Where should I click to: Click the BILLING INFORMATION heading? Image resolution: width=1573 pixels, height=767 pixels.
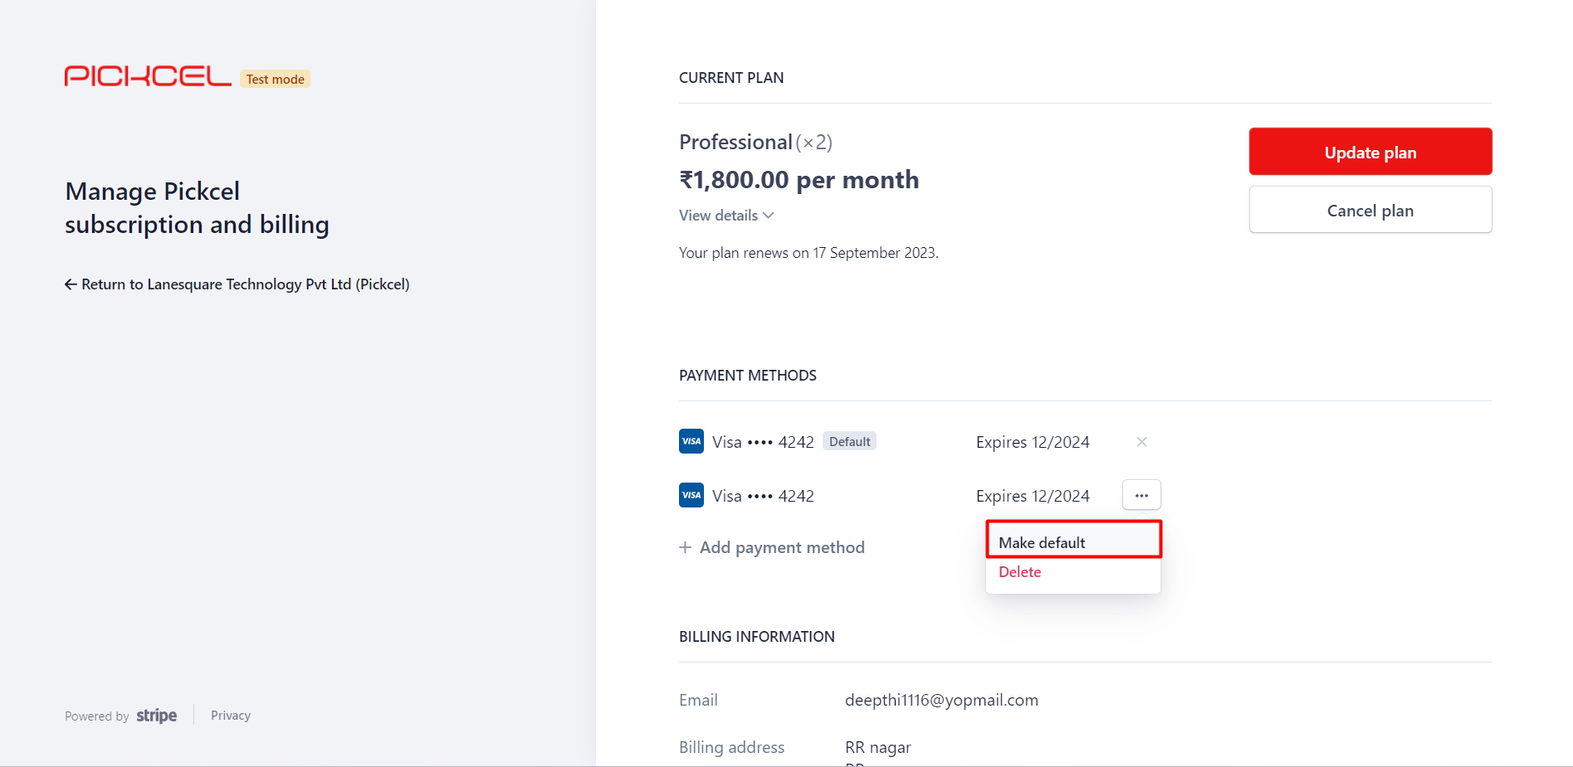click(x=757, y=637)
